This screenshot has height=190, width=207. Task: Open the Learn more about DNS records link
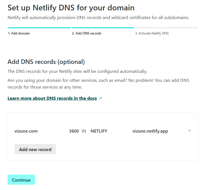(52, 98)
